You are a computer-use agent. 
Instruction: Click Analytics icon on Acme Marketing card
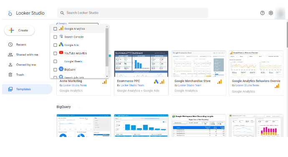(104, 82)
